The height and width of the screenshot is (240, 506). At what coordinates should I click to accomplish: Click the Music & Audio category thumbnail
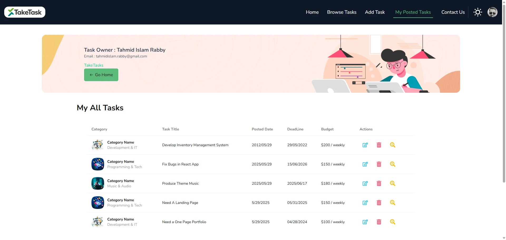(98, 183)
